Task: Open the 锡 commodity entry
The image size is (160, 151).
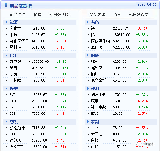Action: point(93,35)
